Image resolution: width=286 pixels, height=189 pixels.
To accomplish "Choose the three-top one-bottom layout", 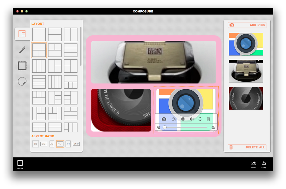I will point(39,98).
